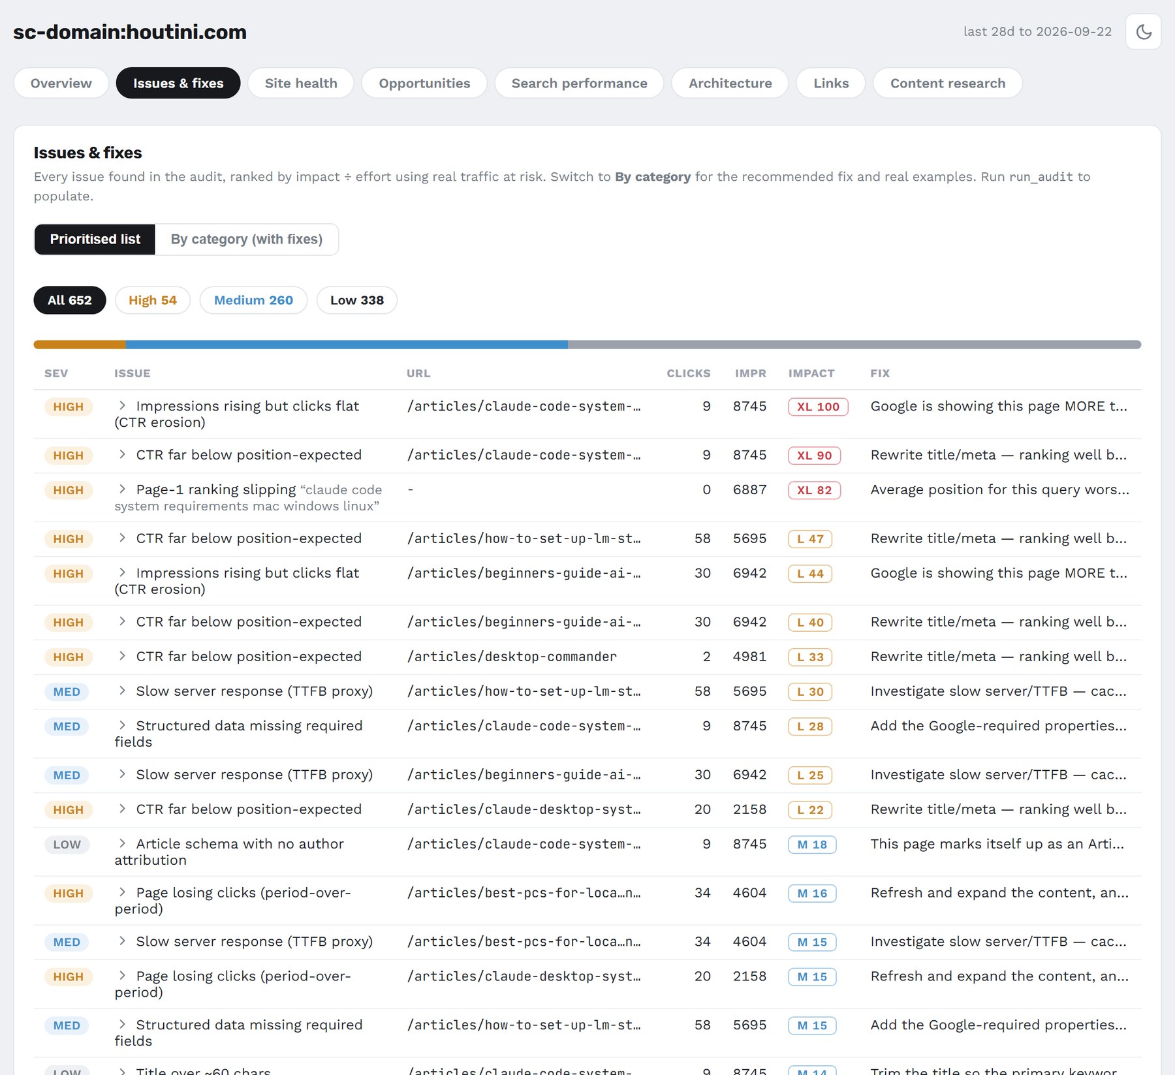Expand the XL 100 CTR erosion issue

click(x=122, y=406)
